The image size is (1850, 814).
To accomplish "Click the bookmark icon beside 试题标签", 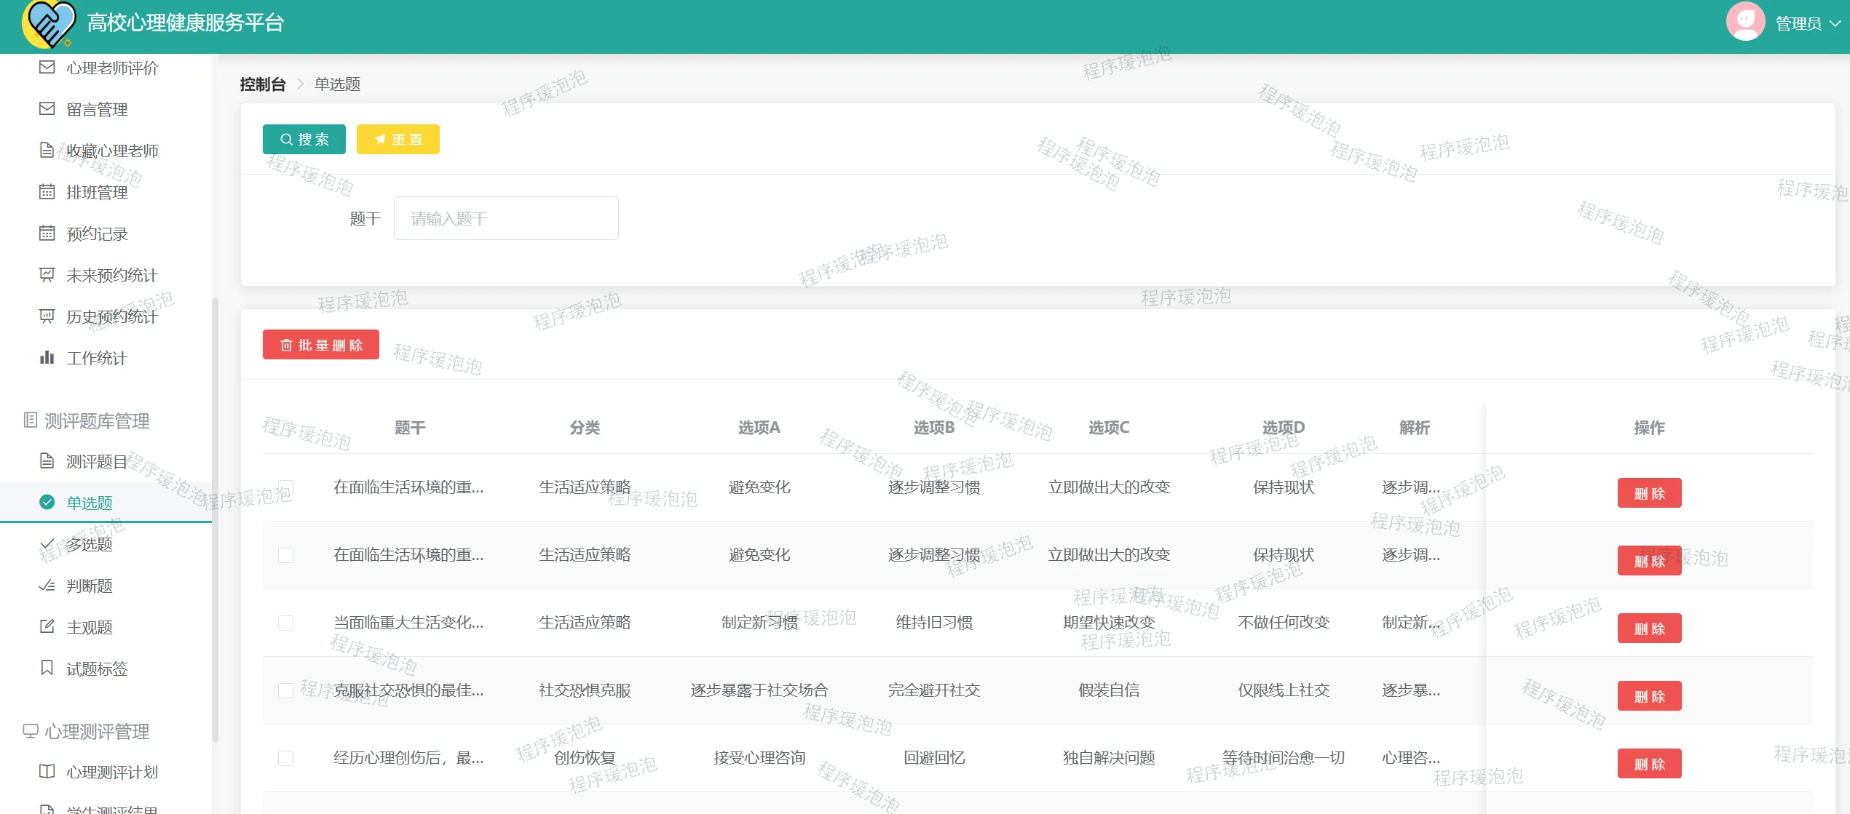I will (47, 668).
